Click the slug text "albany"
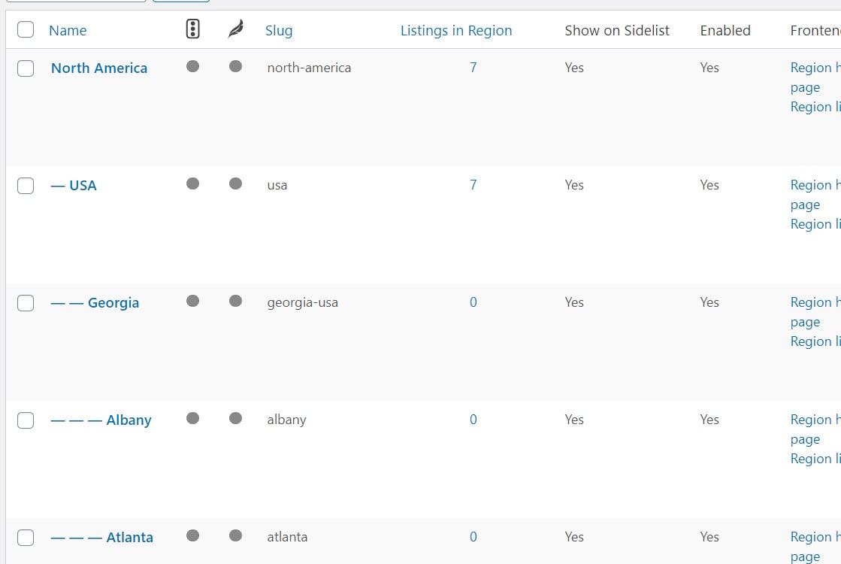841x564 pixels. pos(286,420)
